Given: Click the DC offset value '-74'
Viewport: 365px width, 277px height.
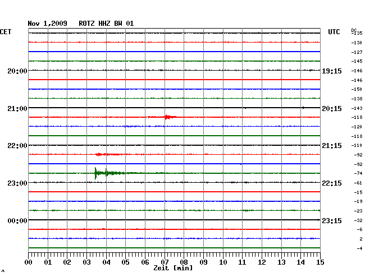Looking at the screenshot, I should click(358, 173).
